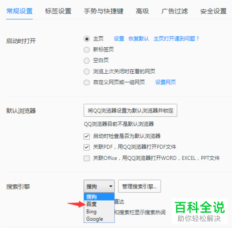This screenshot has width=232, height=228.
Task: Go to the 高级 tab
Action: 142,11
